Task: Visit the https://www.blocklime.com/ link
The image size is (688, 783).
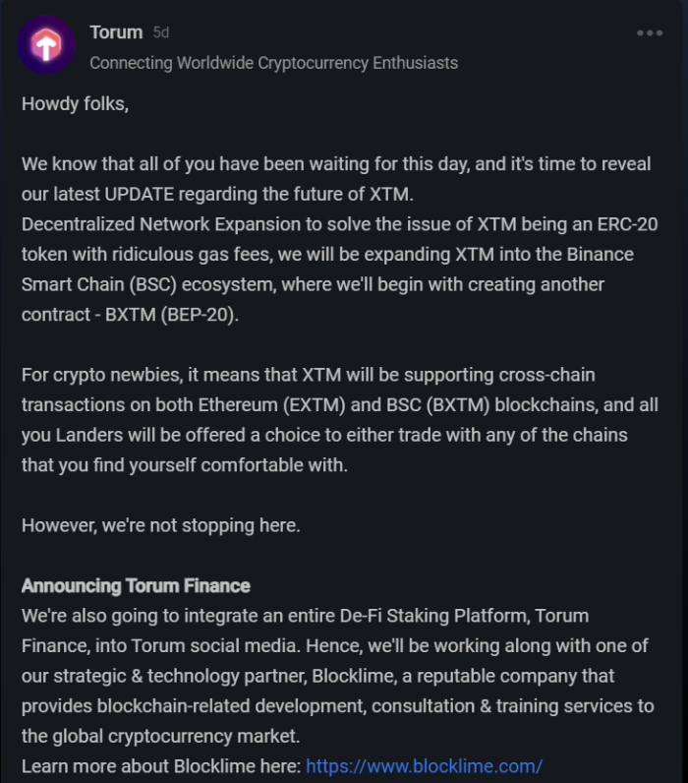Action: tap(424, 766)
